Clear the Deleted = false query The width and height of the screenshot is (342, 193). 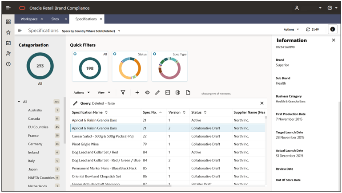tap(262, 103)
